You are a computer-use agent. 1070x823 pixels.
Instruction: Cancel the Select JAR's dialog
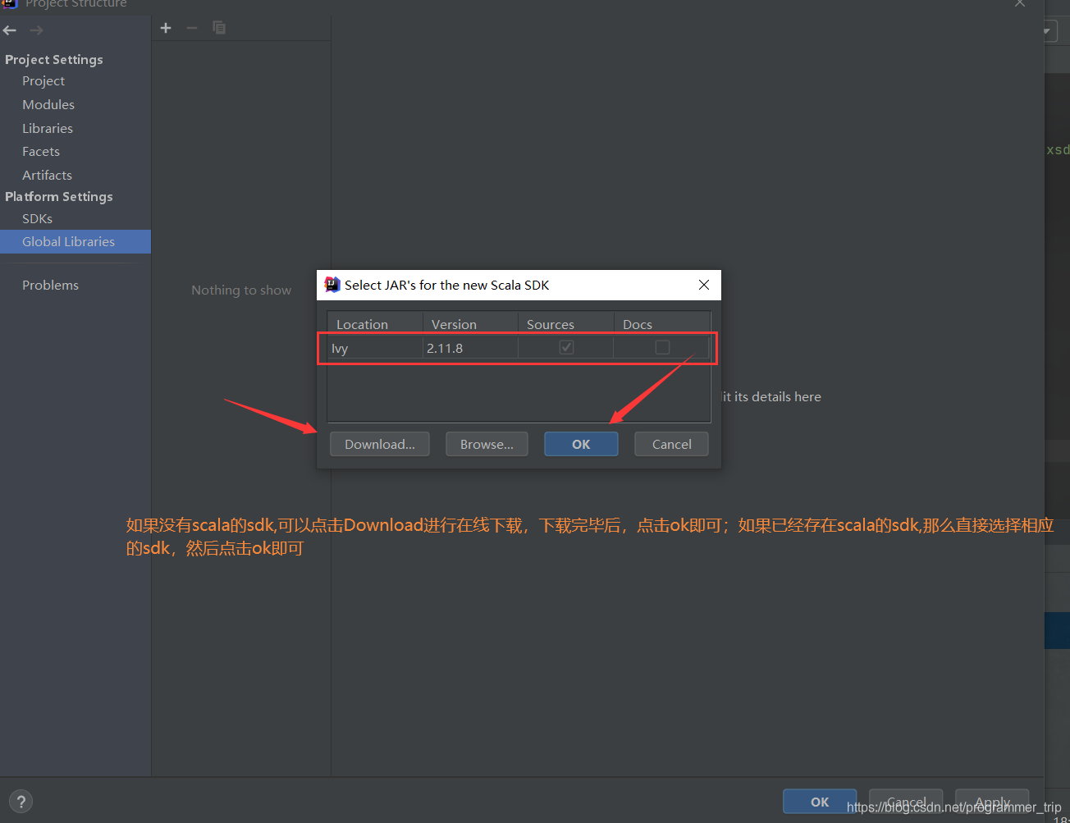[671, 444]
